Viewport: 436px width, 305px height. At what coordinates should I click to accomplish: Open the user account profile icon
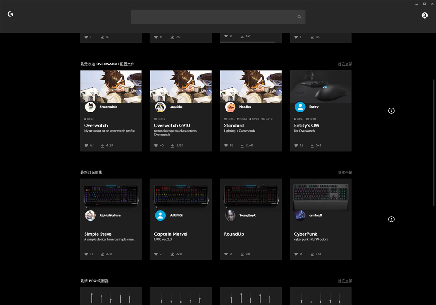[424, 16]
